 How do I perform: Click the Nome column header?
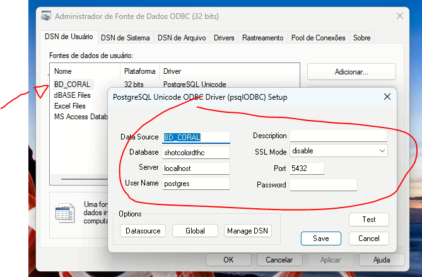(x=85, y=71)
